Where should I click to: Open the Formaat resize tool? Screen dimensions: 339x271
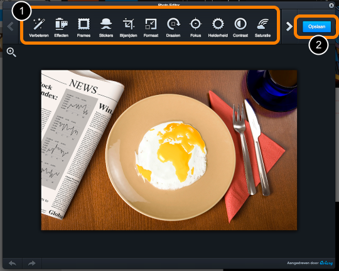pos(151,28)
